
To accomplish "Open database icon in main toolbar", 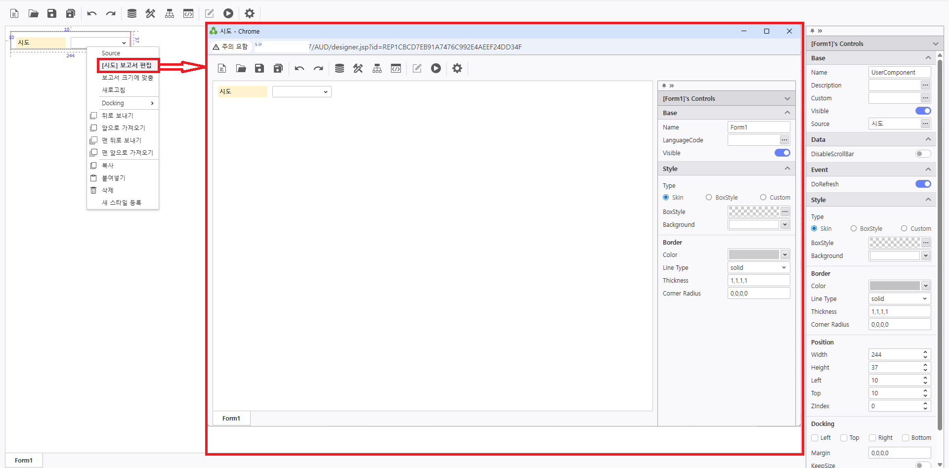I will point(132,13).
